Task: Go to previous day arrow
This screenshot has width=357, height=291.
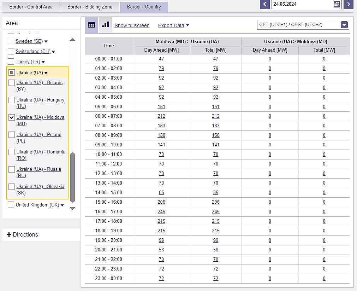Action: pyautogui.click(x=264, y=4)
